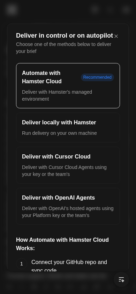Click "Deliver with Hamster's managed environment" description

coord(57,95)
